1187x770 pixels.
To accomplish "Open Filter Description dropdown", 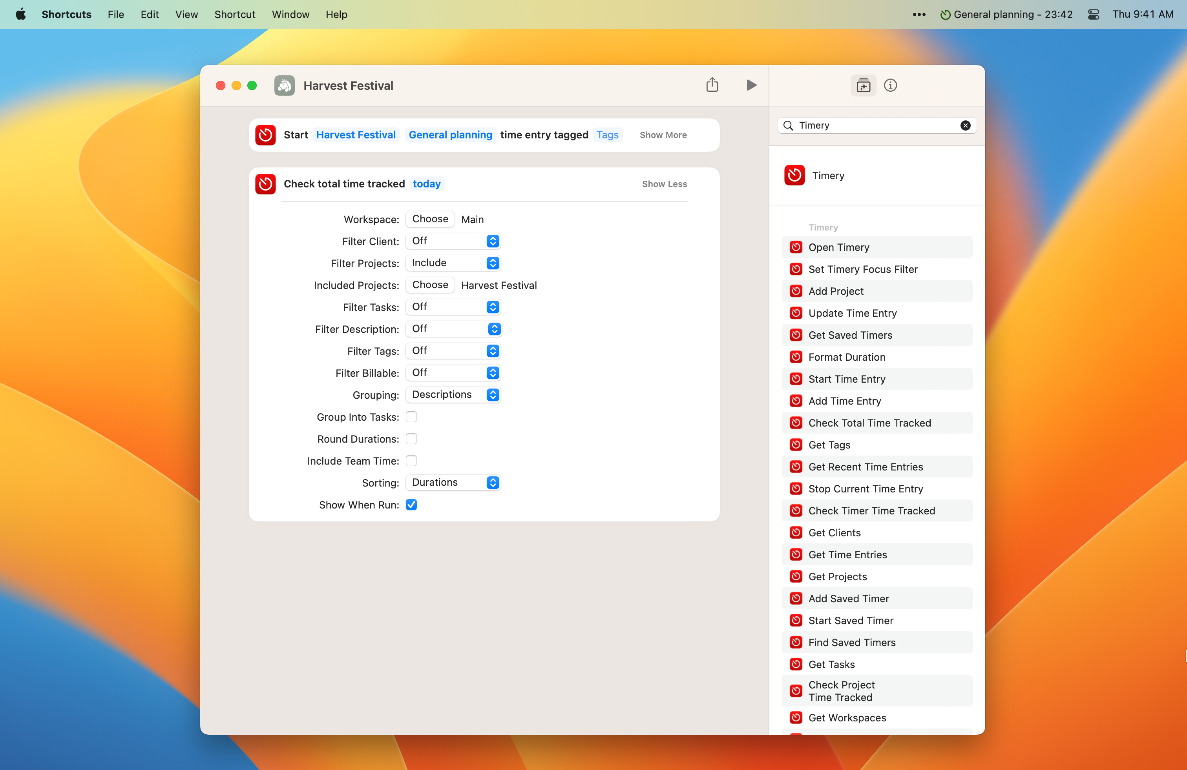I will (453, 329).
